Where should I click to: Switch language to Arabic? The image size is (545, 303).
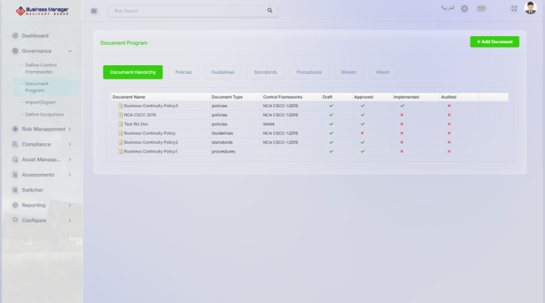point(448,9)
